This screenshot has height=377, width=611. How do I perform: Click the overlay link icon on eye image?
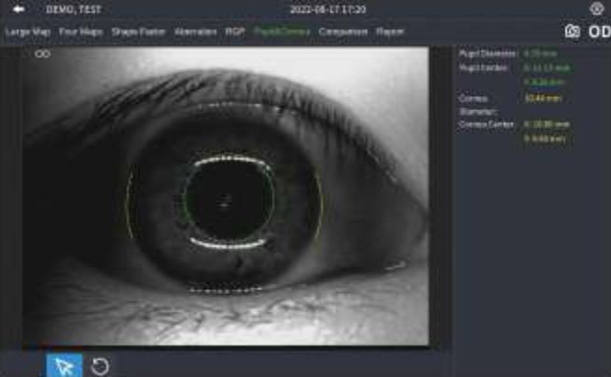pyautogui.click(x=42, y=54)
